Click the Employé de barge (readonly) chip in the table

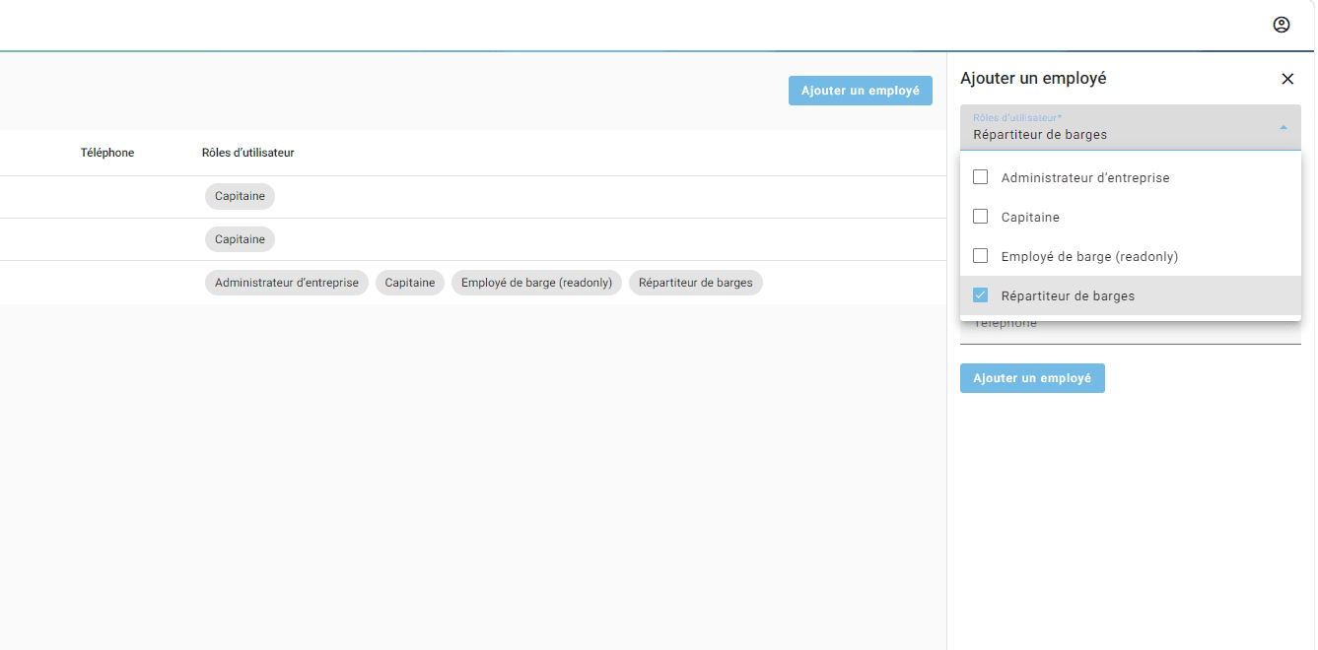(536, 283)
